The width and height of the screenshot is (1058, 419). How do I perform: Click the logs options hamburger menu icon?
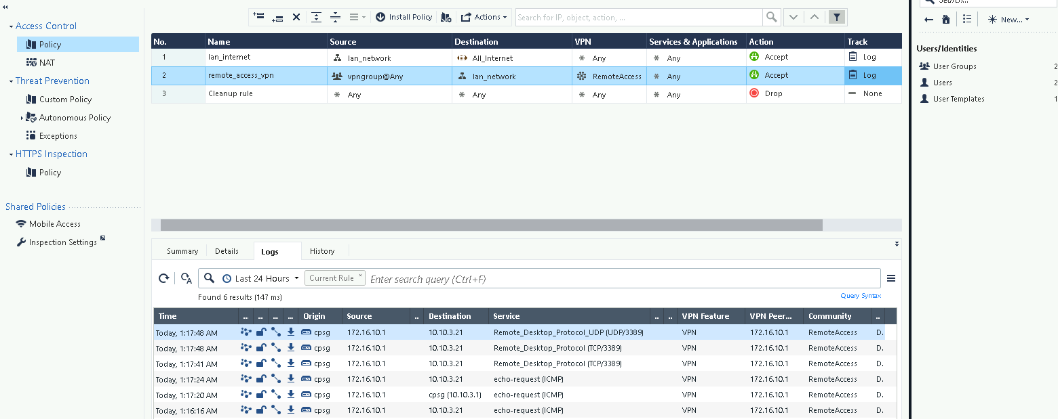pos(891,278)
